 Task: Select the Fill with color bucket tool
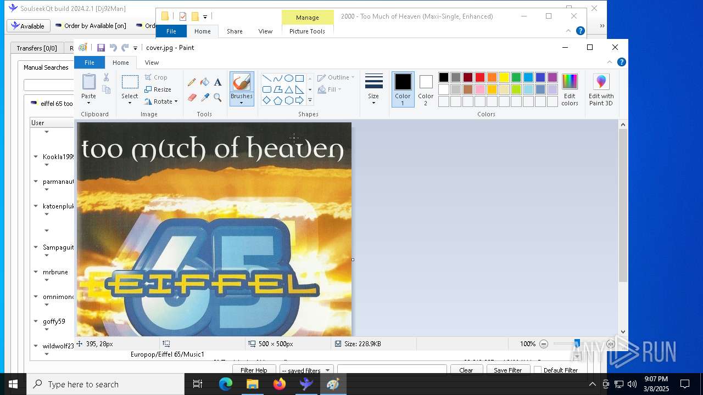[x=205, y=82]
